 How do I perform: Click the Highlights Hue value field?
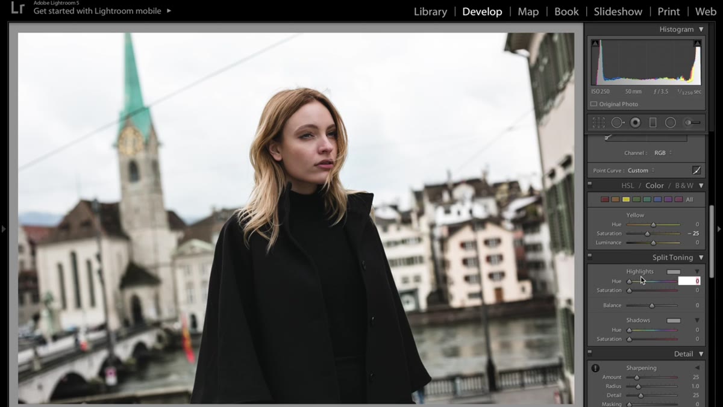[x=689, y=281]
